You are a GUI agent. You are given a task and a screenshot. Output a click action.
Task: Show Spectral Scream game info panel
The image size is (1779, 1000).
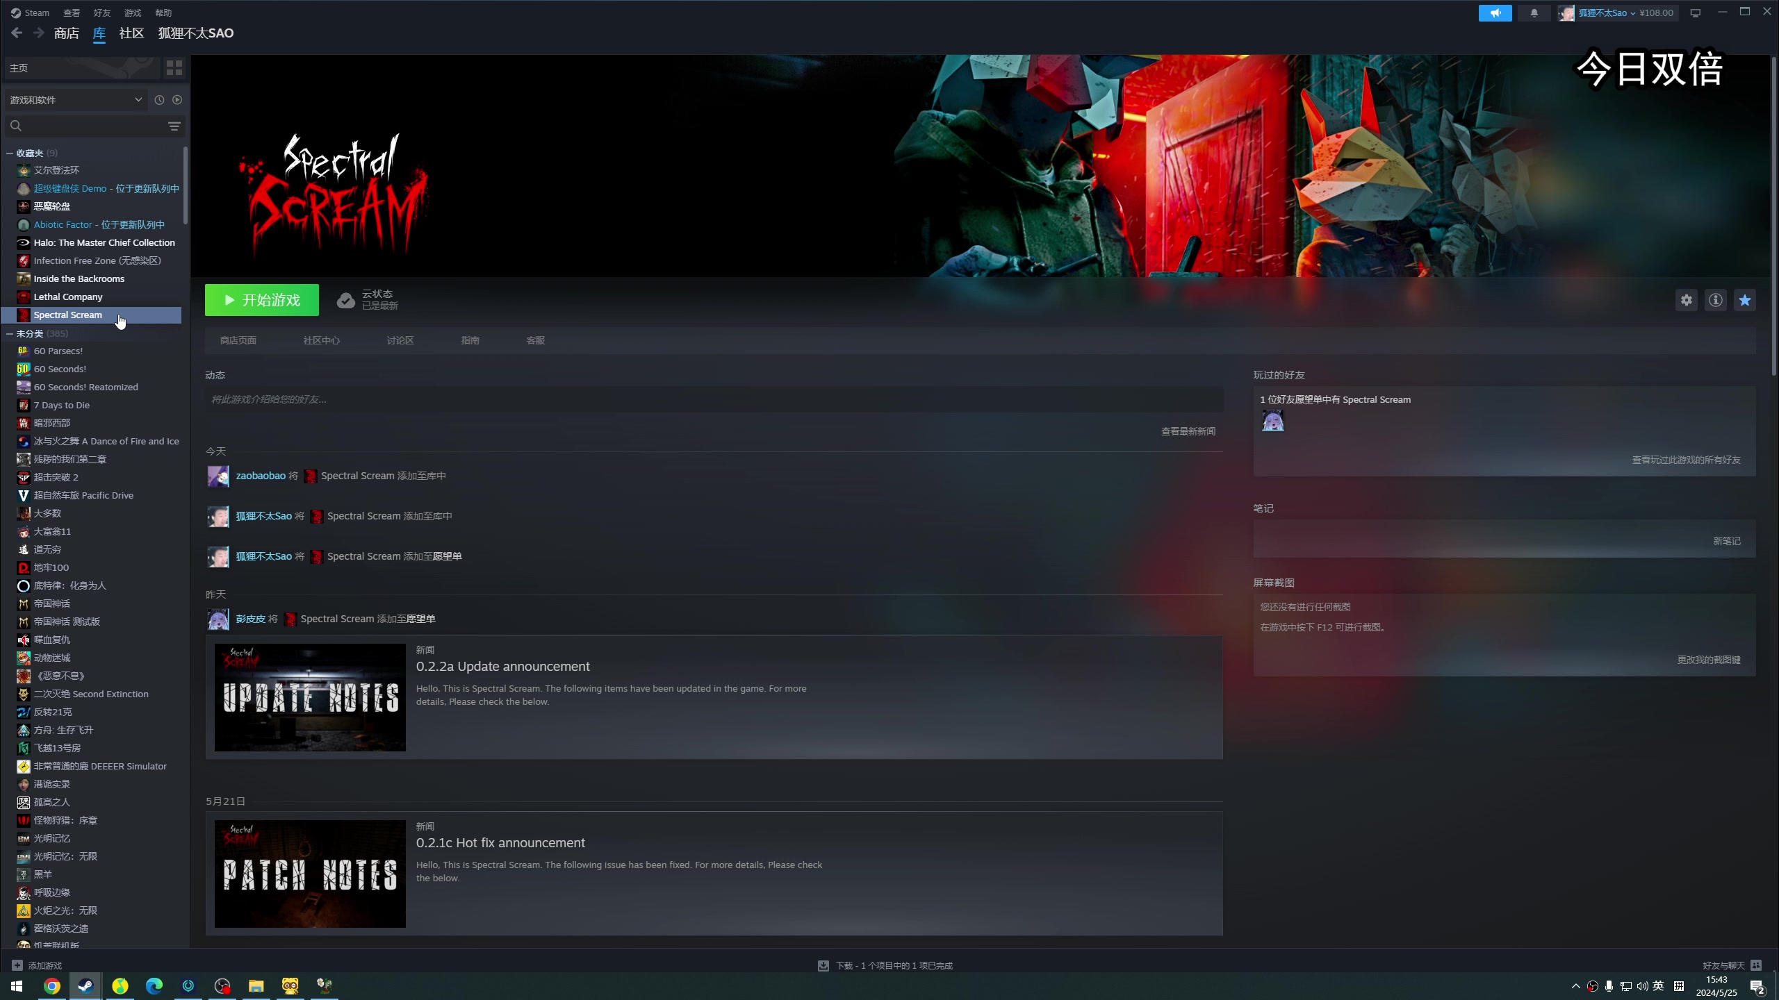coord(1716,300)
